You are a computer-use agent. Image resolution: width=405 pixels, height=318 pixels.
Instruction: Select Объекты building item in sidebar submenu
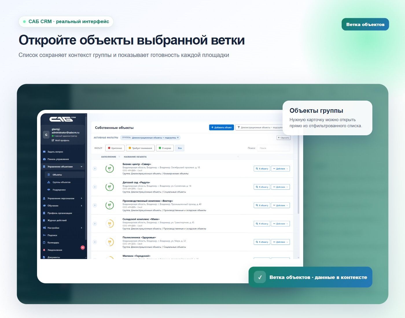tap(65, 175)
